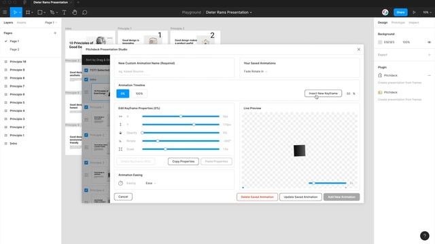Switch to the Assets tab
The height and width of the screenshot is (244, 435).
click(21, 22)
